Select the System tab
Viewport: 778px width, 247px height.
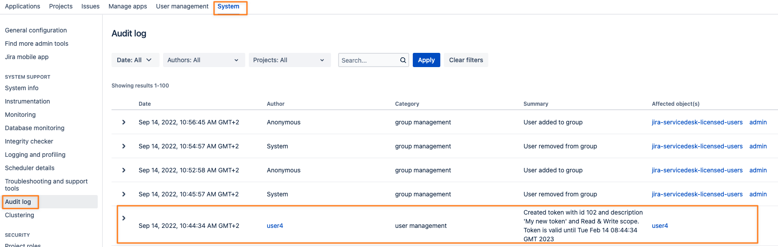click(x=228, y=6)
